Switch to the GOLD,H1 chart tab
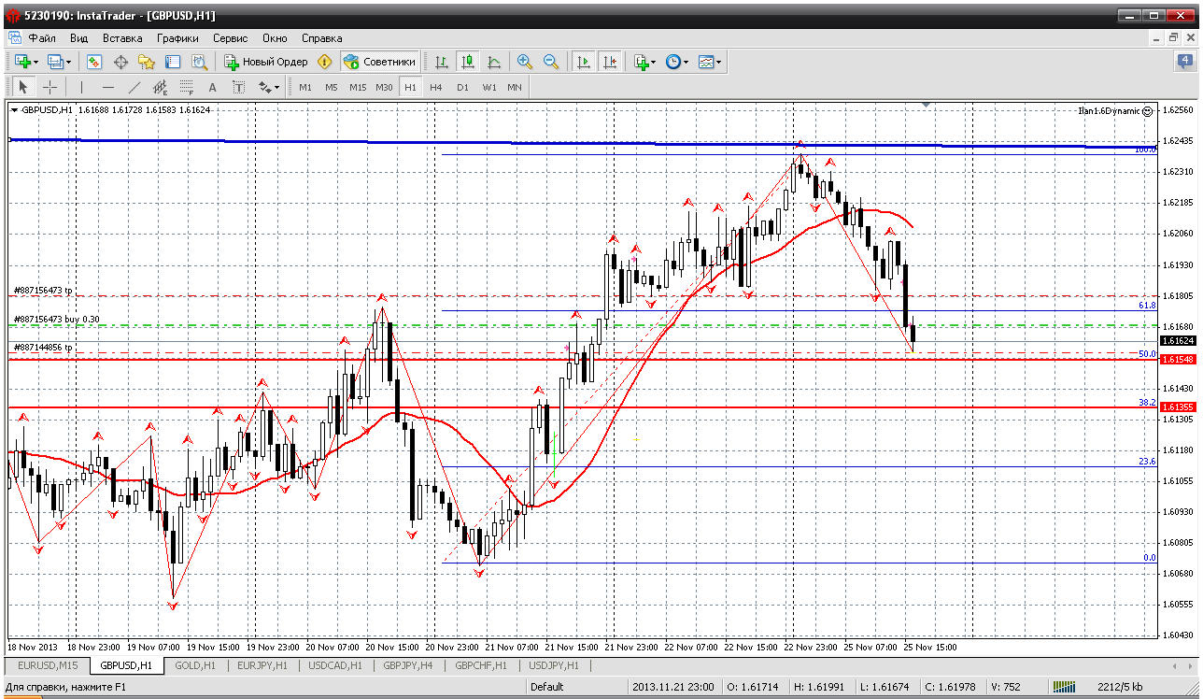The height and width of the screenshot is (699, 1203). click(195, 665)
